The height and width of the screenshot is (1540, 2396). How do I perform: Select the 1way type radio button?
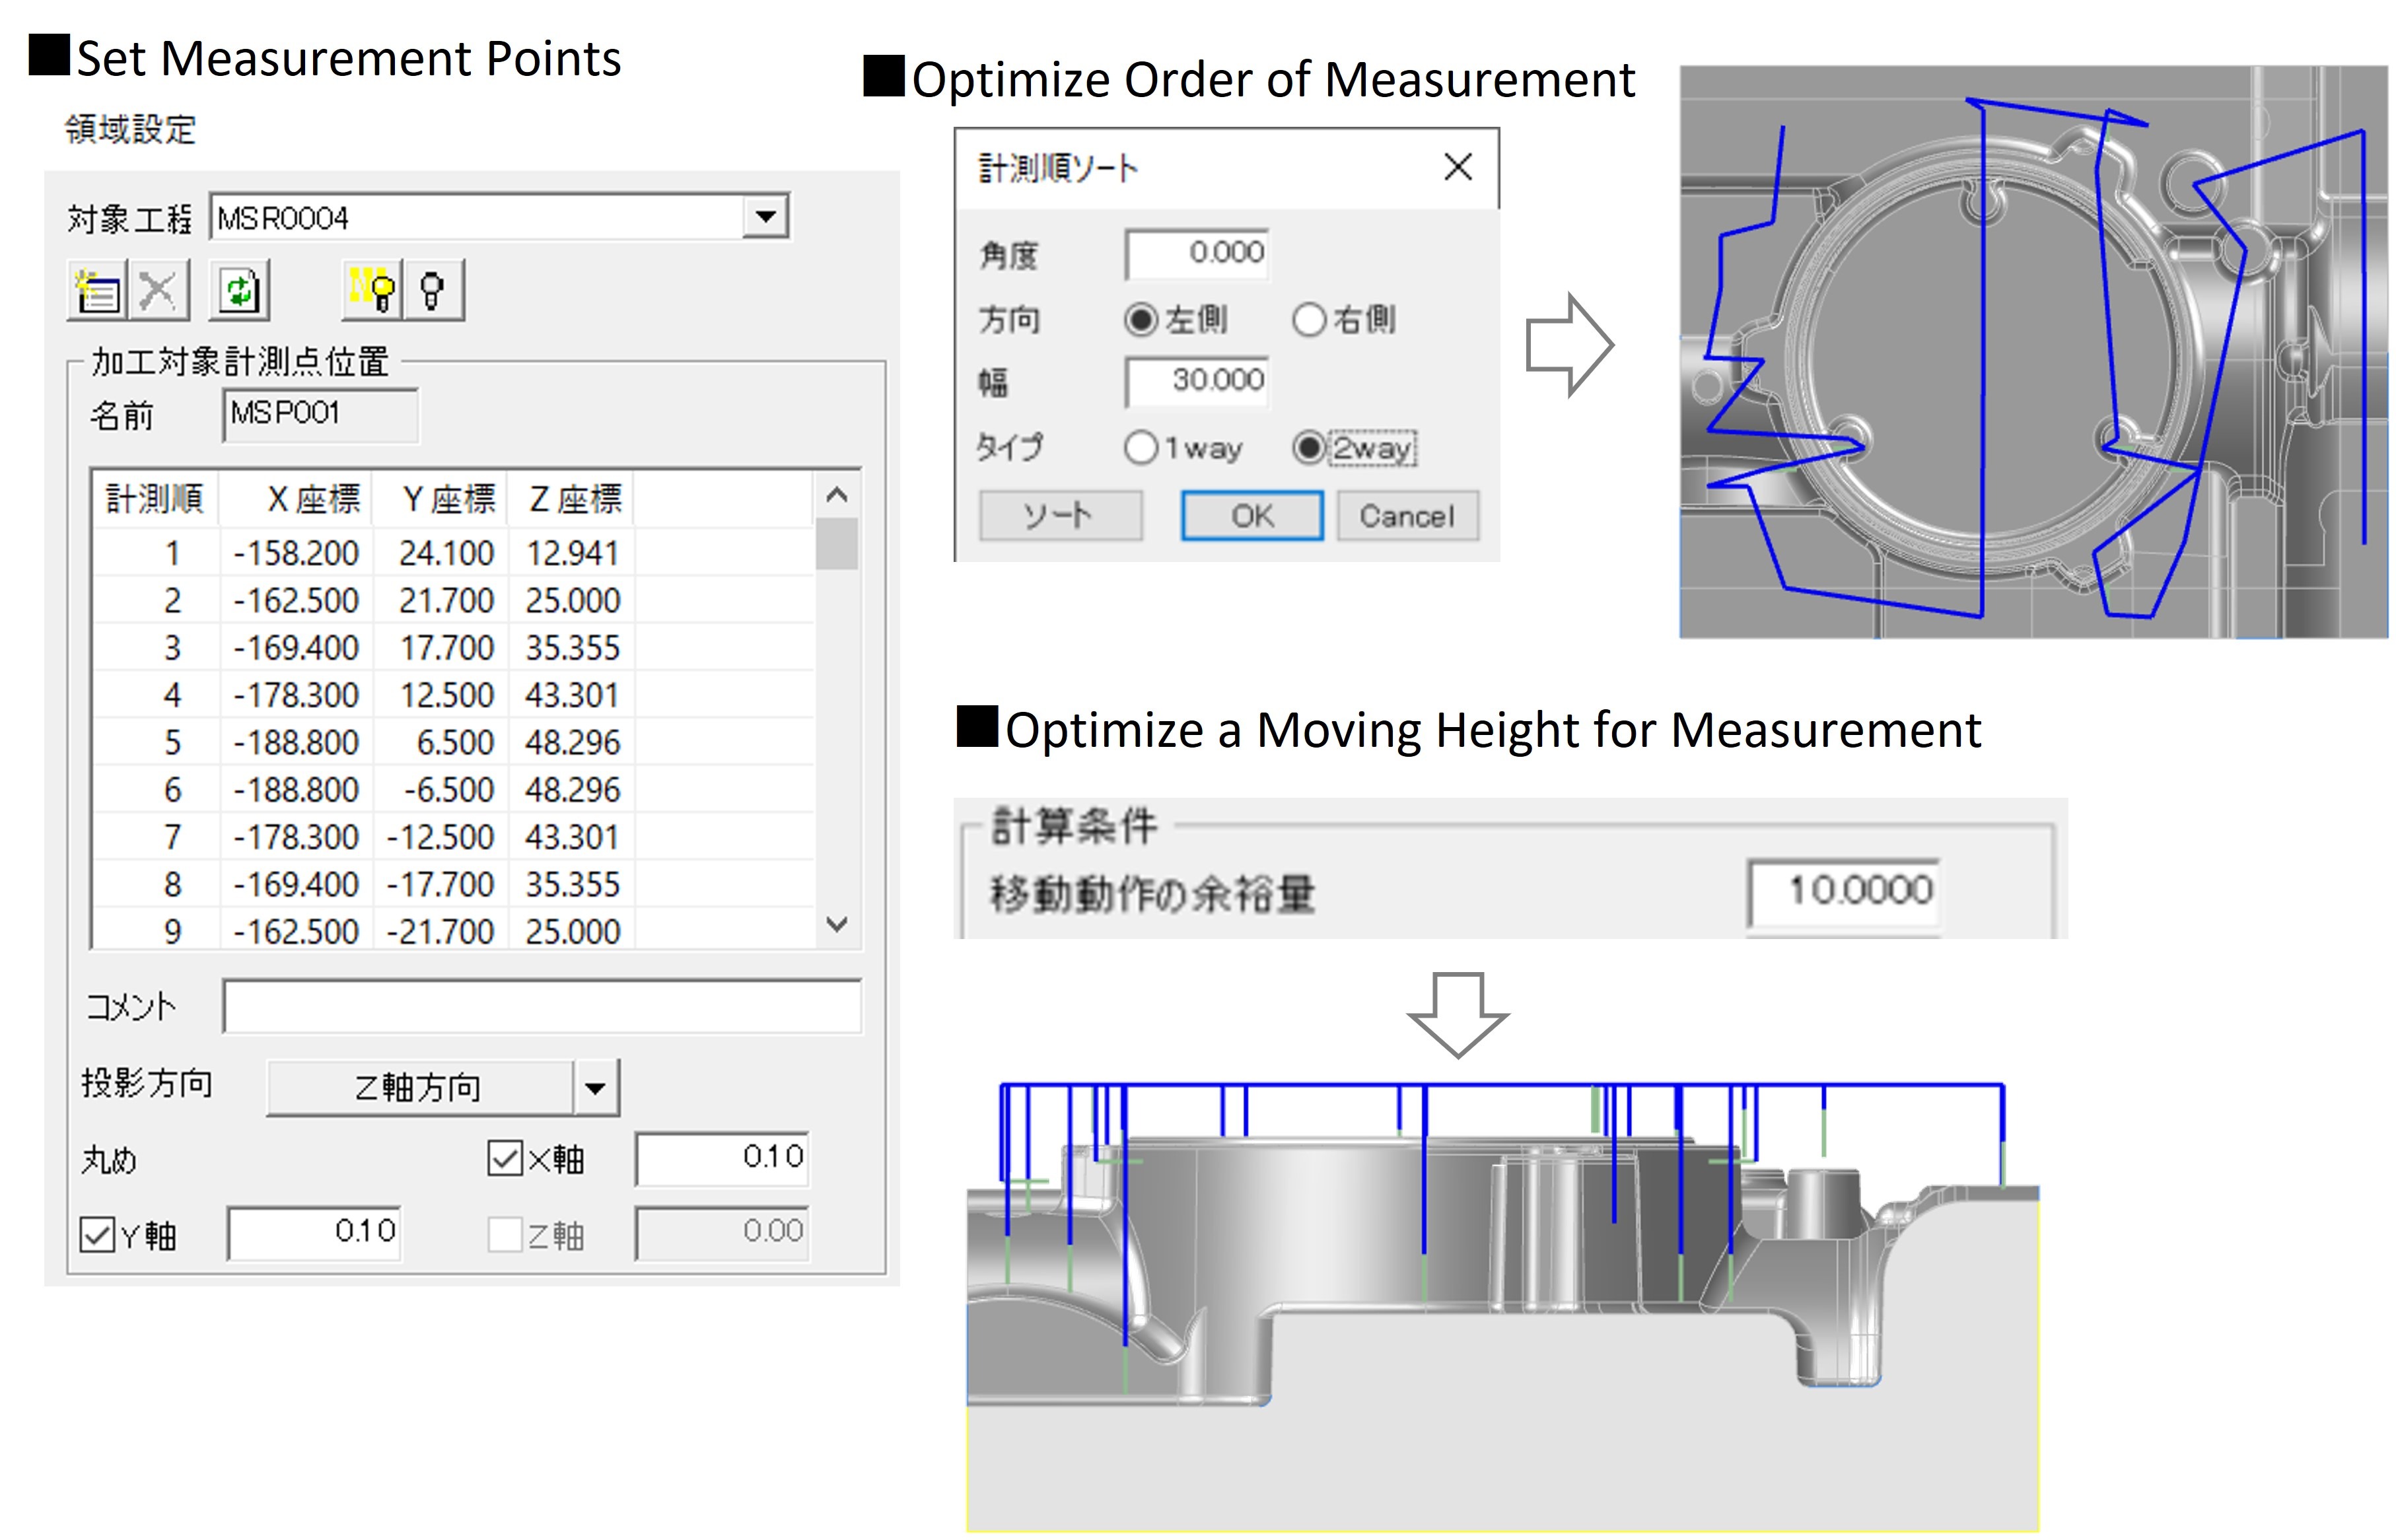pos(1140,447)
